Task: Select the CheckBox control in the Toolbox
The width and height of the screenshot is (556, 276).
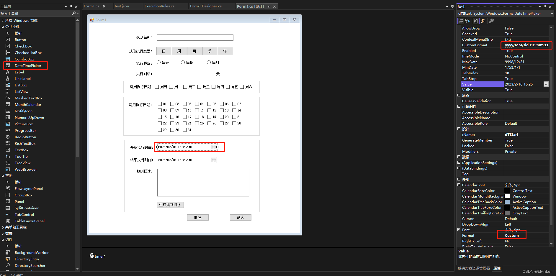Action: tap(23, 46)
